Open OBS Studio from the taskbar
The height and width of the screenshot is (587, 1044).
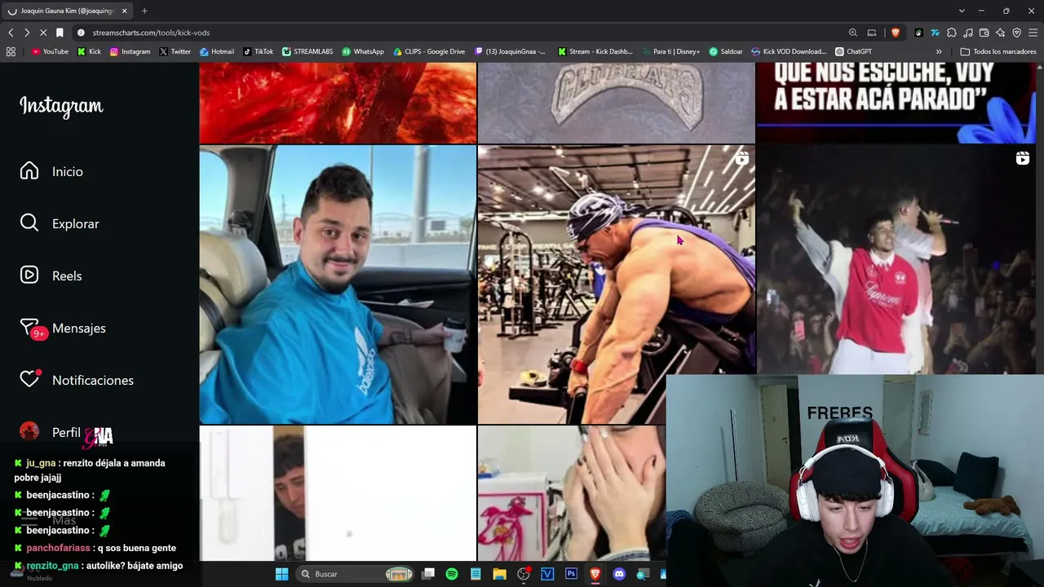pos(524,574)
